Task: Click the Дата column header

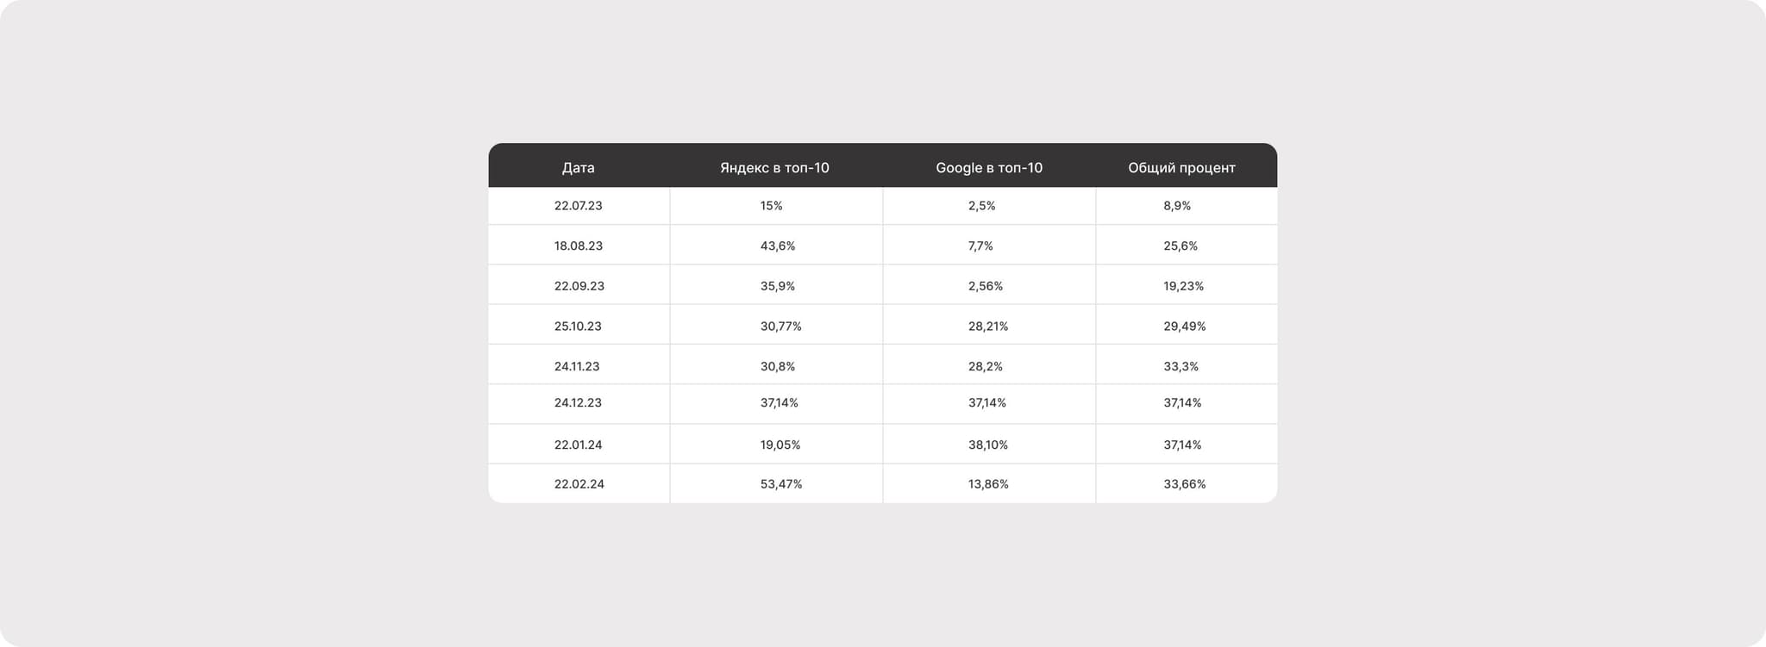Action: tap(578, 168)
